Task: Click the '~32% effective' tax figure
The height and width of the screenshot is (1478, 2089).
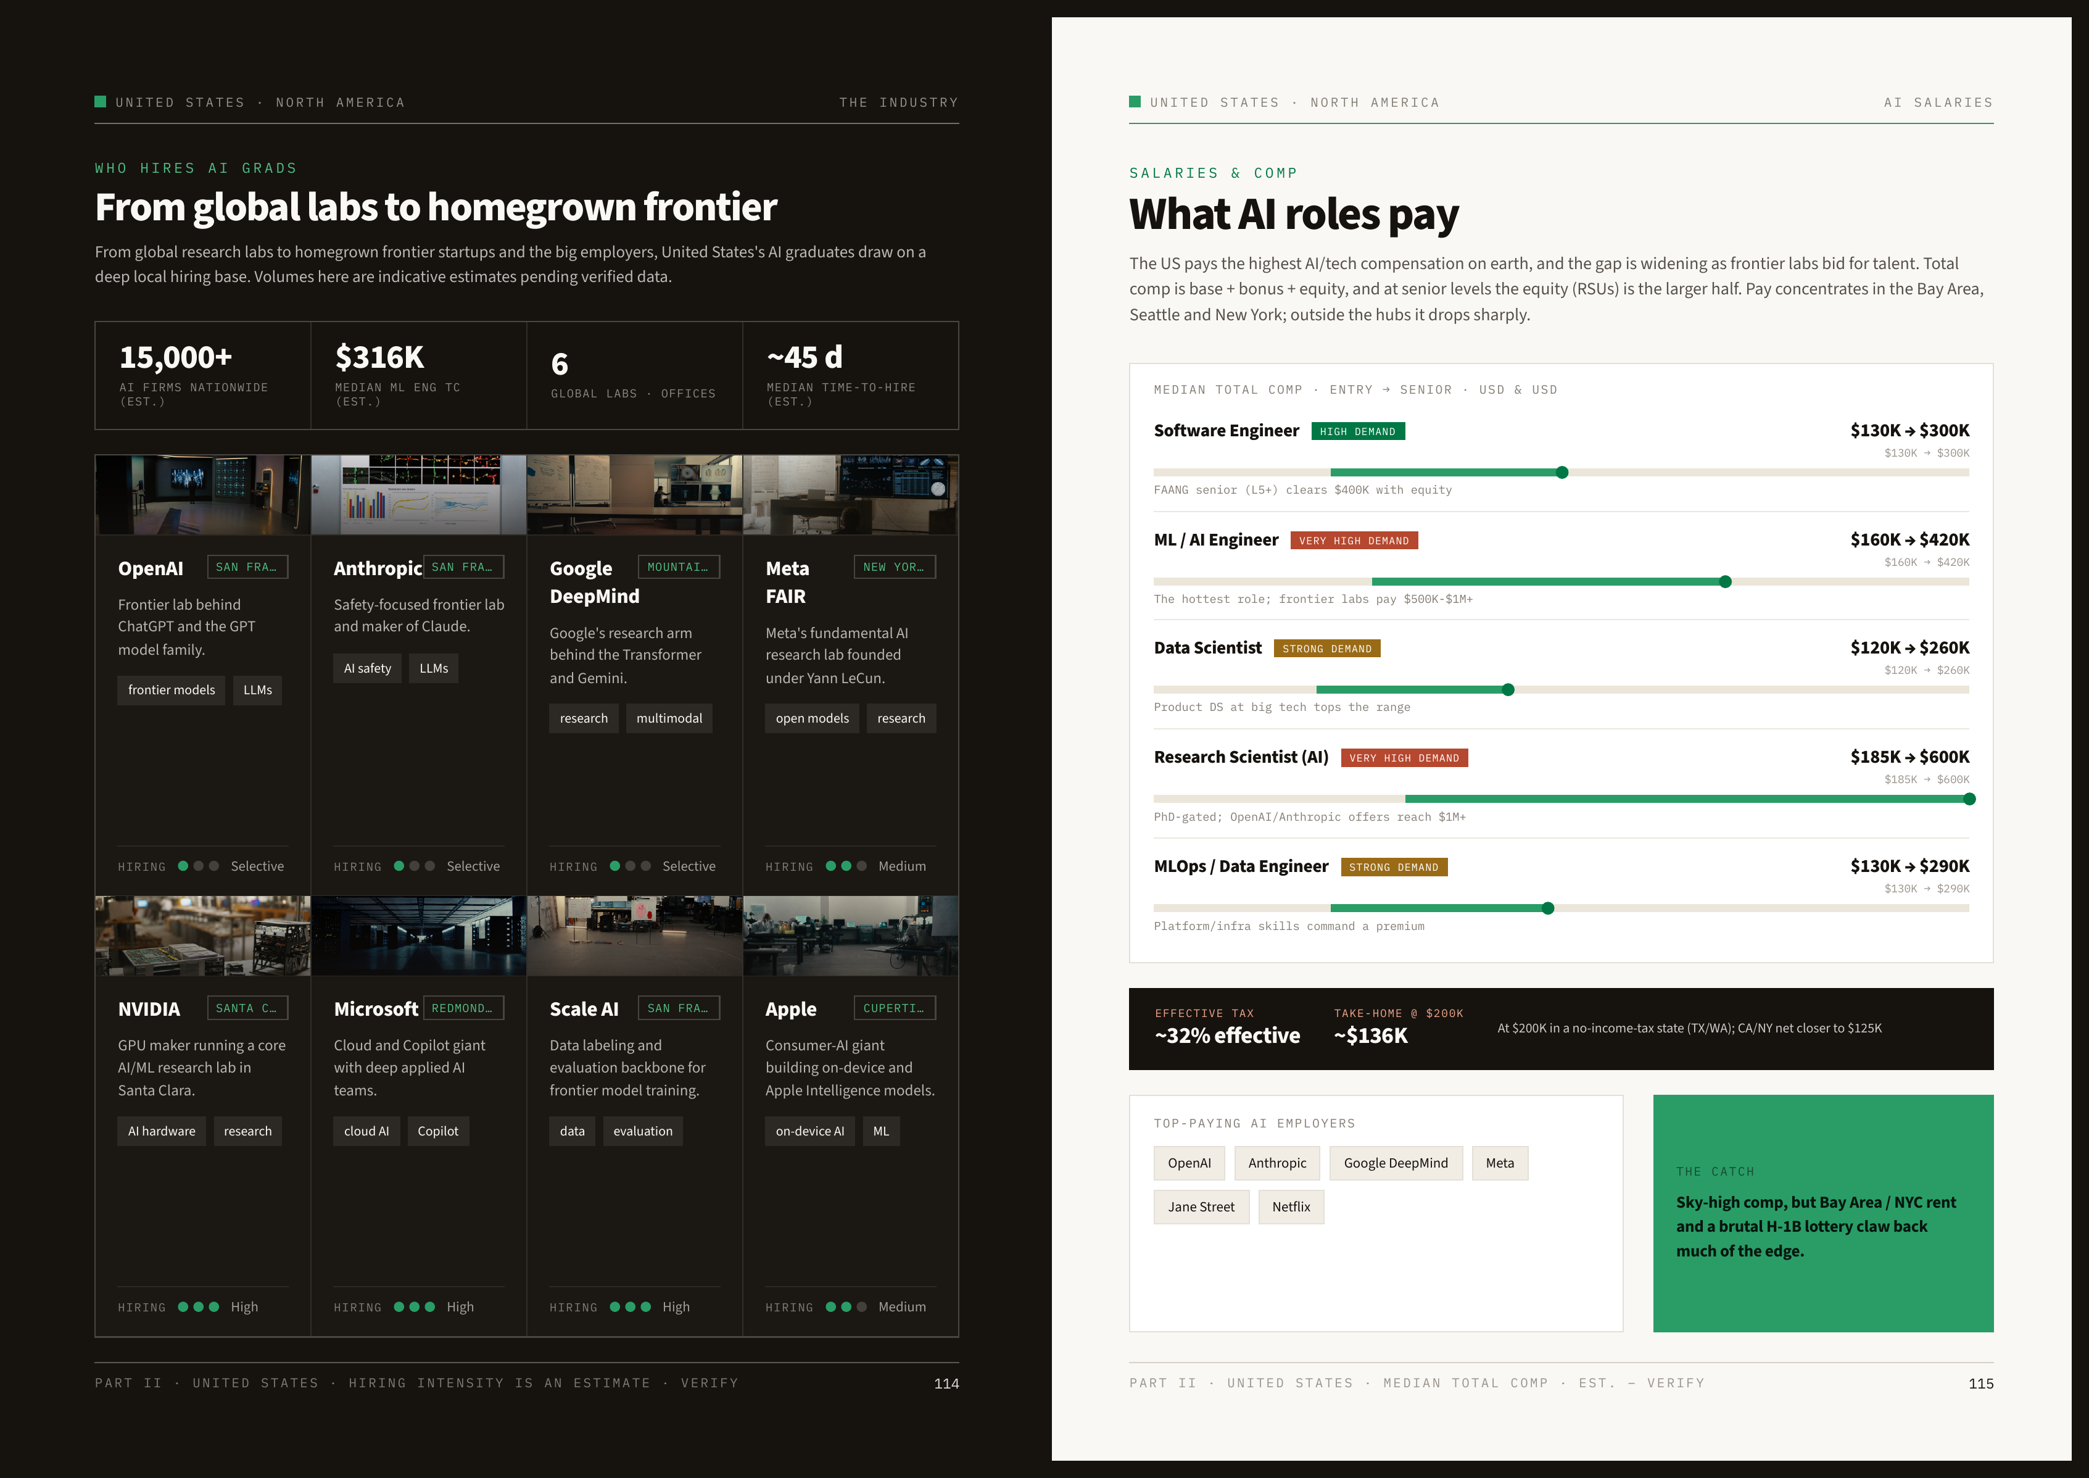Action: 1227,1036
